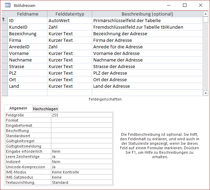The image size is (210, 190).
Task: Click the Gültigkeitsregel property field
Action: 82,141
